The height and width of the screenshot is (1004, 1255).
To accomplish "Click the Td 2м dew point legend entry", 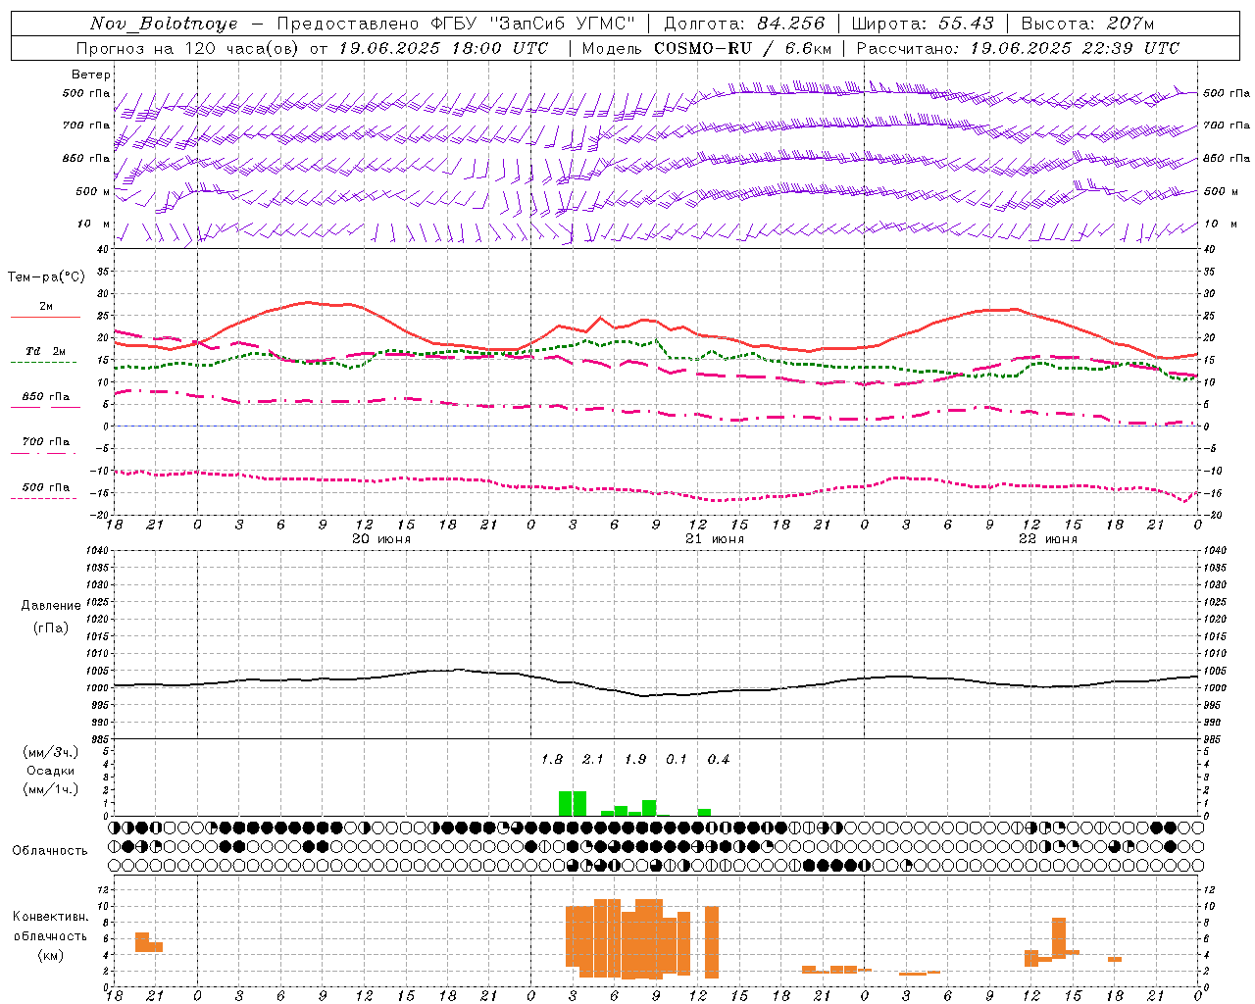I will (x=46, y=351).
